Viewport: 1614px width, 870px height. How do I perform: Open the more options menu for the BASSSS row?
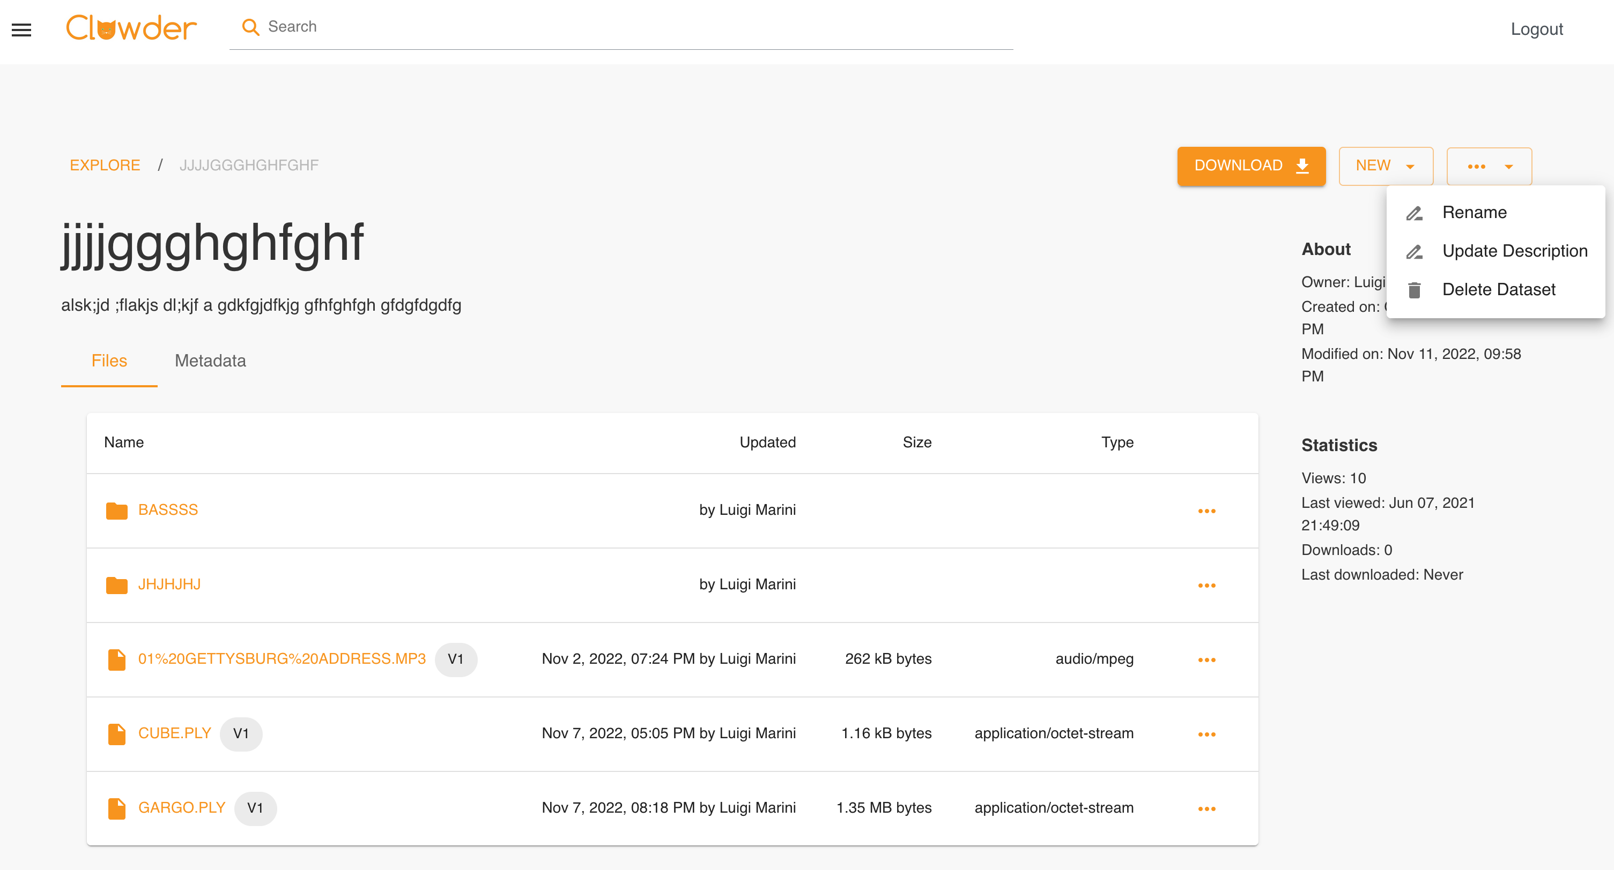click(1206, 511)
